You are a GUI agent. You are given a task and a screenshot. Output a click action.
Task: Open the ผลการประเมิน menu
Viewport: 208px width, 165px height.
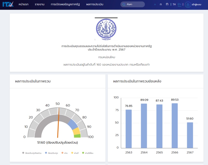tap(95, 4)
